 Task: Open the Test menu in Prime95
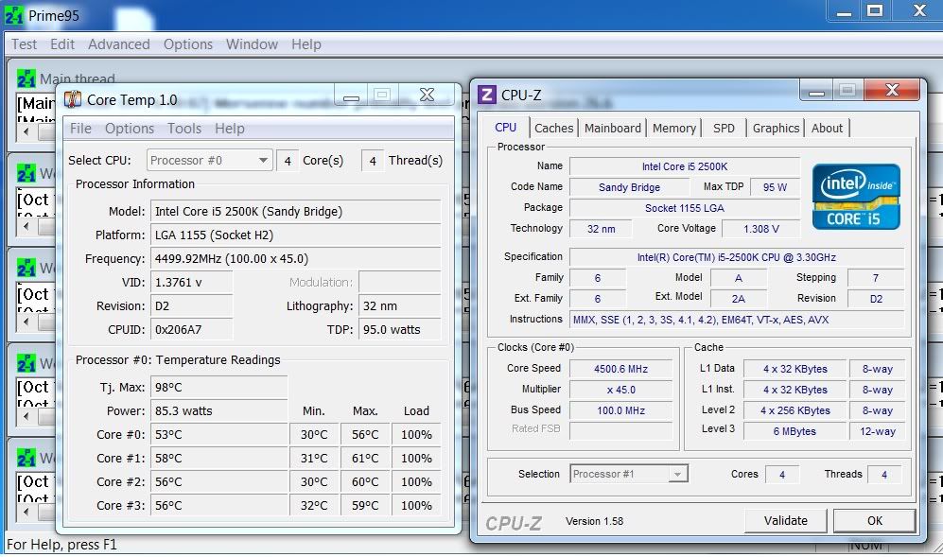(24, 44)
